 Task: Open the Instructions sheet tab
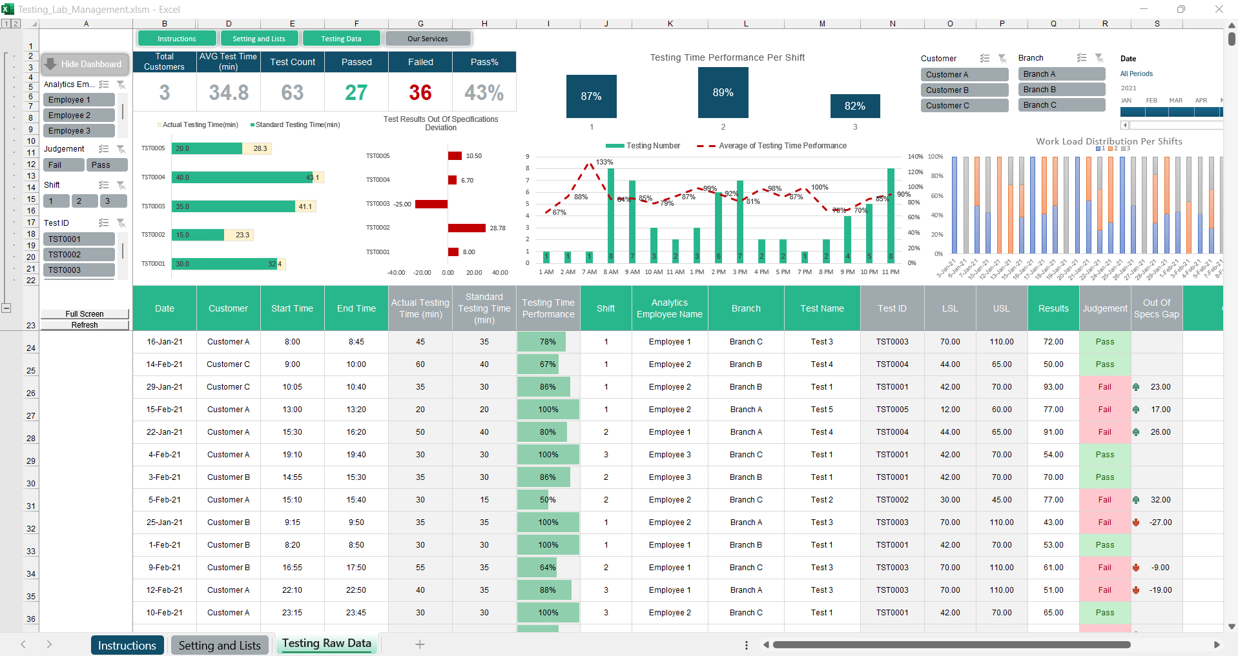tap(127, 645)
